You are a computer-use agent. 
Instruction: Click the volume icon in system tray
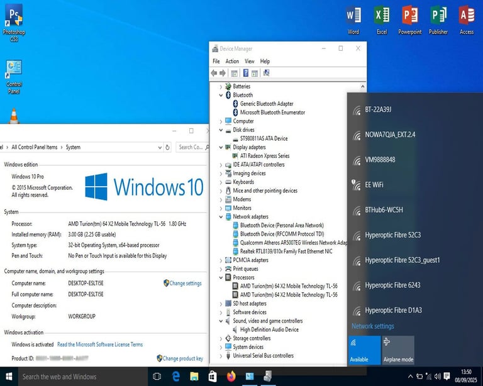pos(438,376)
